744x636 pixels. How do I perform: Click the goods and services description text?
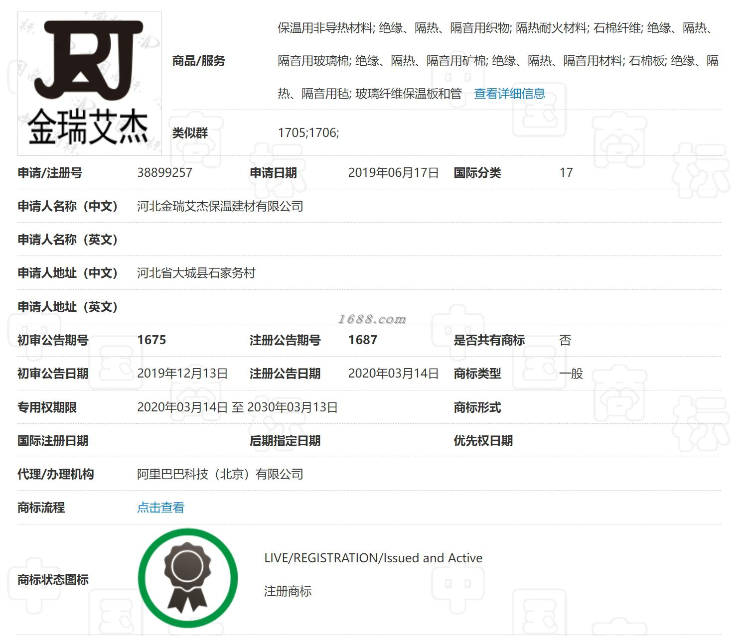coord(498,61)
